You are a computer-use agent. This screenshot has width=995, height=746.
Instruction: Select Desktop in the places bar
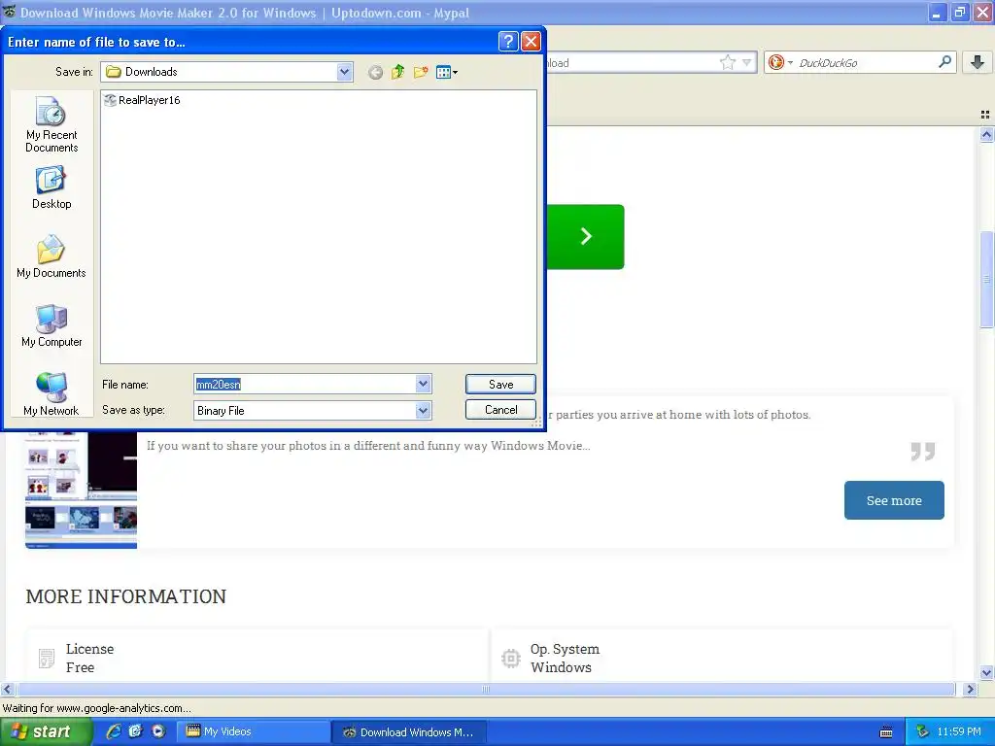(x=51, y=187)
